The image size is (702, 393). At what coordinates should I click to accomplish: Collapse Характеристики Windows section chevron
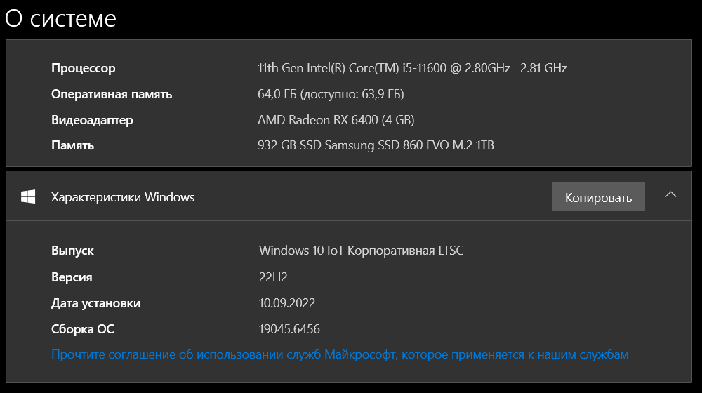point(670,194)
